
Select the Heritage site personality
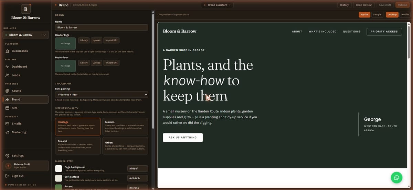pyautogui.click(x=78, y=127)
